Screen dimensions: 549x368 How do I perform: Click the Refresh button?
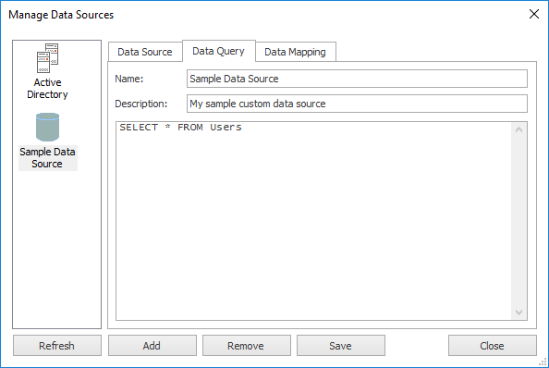57,346
